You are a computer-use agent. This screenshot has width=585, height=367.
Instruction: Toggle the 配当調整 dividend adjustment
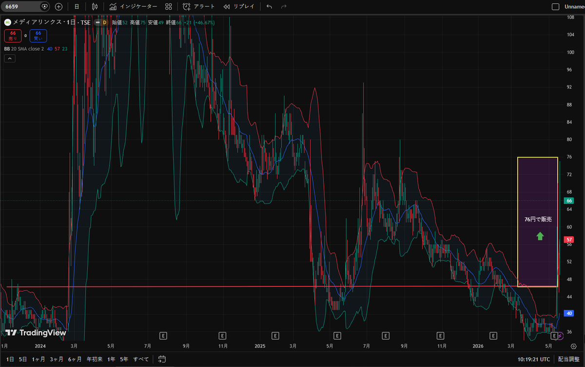pyautogui.click(x=568, y=359)
